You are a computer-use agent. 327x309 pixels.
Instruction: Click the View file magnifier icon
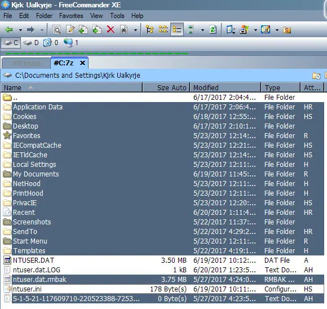[x=57, y=30]
